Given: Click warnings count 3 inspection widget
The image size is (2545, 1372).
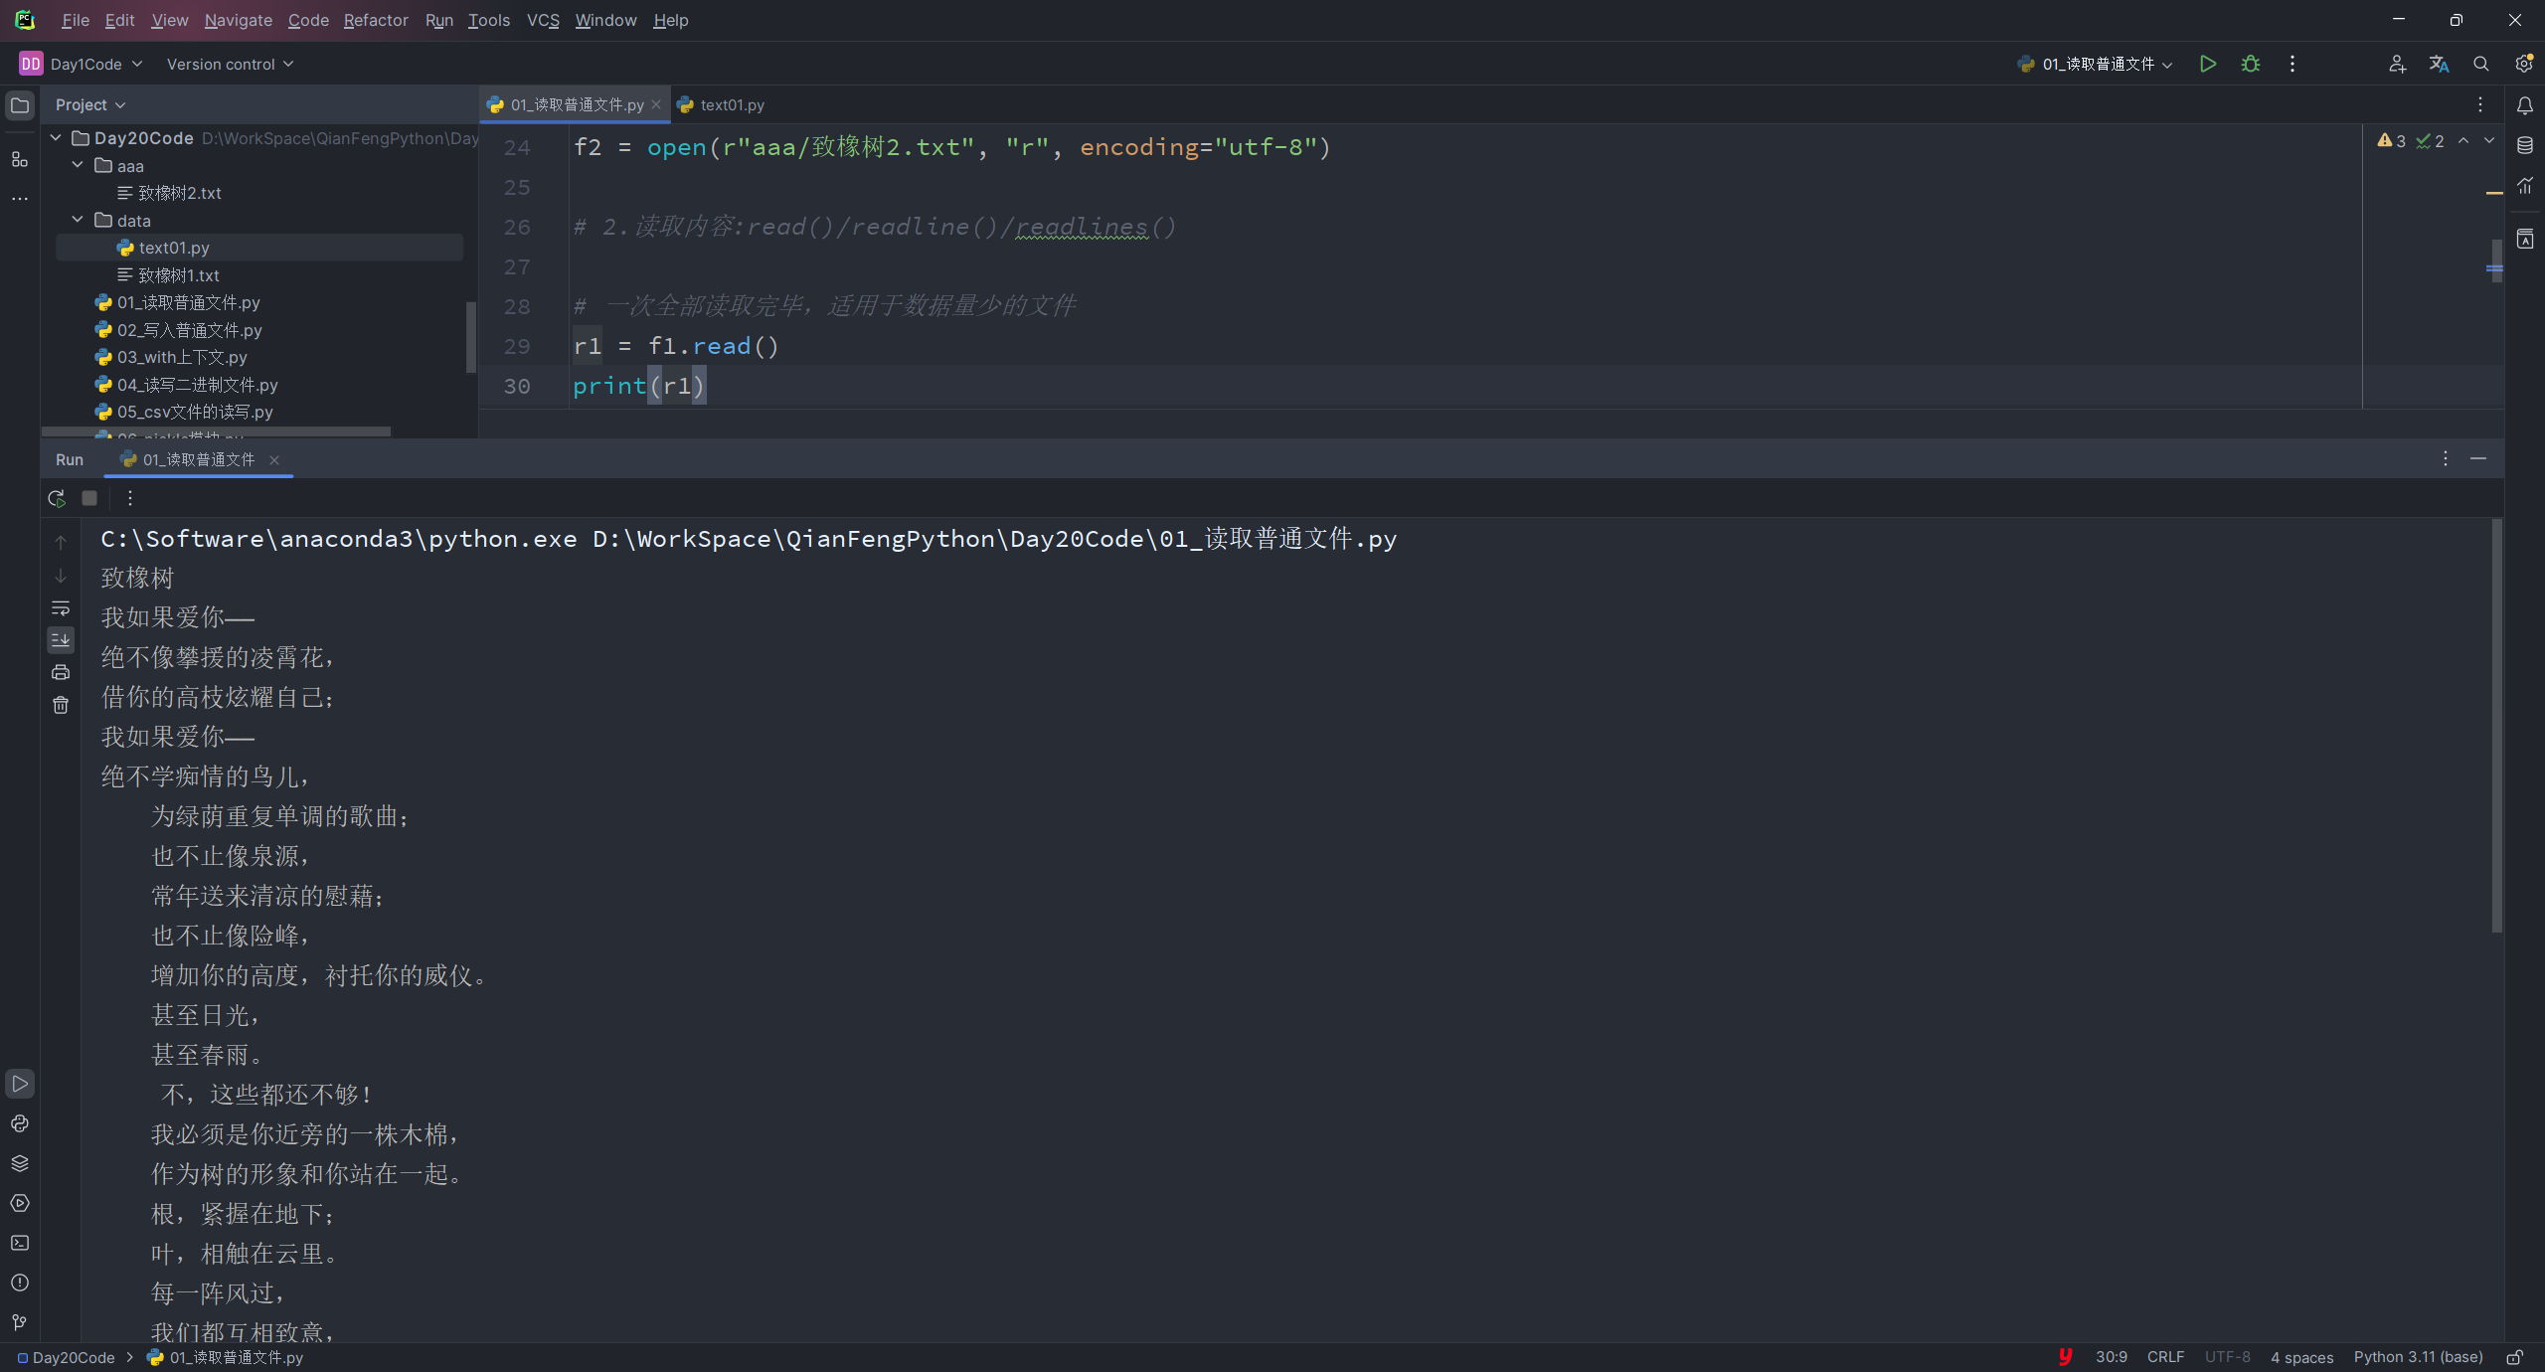Looking at the screenshot, I should point(2392,141).
